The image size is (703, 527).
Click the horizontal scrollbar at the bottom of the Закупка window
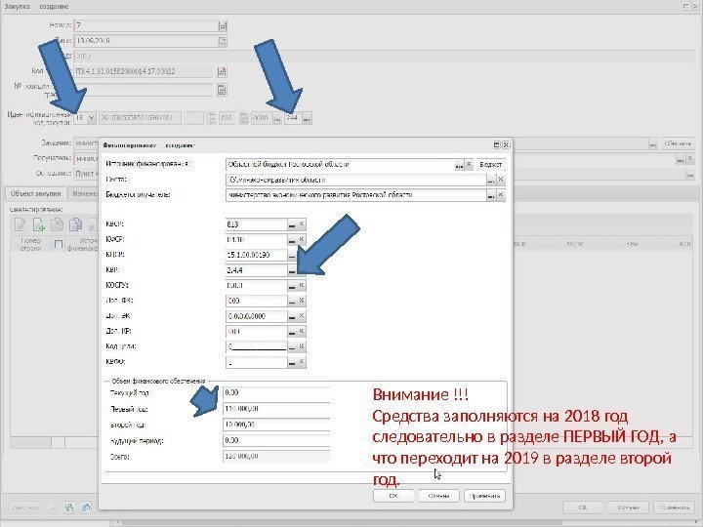pyautogui.click(x=341, y=523)
